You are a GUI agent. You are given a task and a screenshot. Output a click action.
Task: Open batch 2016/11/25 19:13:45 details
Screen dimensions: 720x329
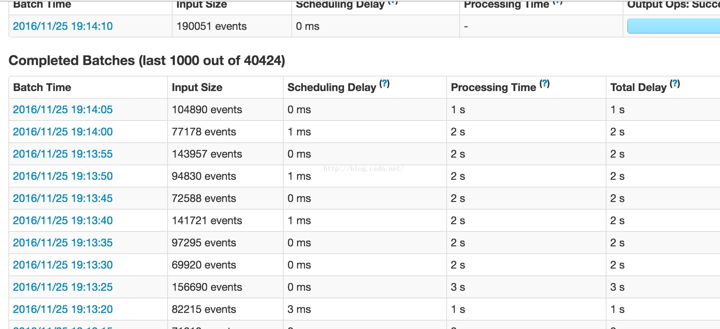[x=63, y=198]
